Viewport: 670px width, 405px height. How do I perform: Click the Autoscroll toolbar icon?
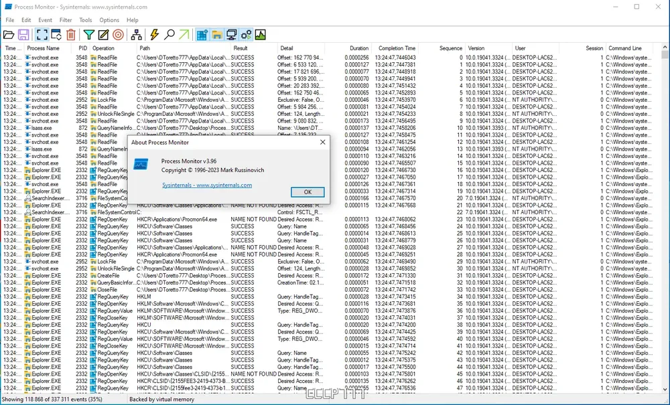56,35
